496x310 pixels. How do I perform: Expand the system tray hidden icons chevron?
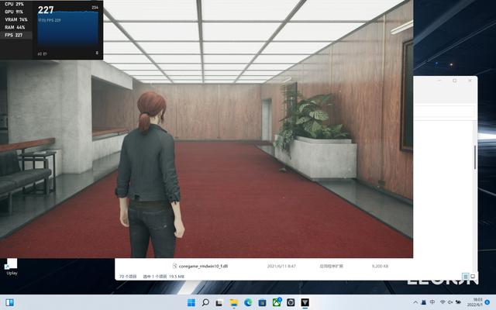pos(416,302)
